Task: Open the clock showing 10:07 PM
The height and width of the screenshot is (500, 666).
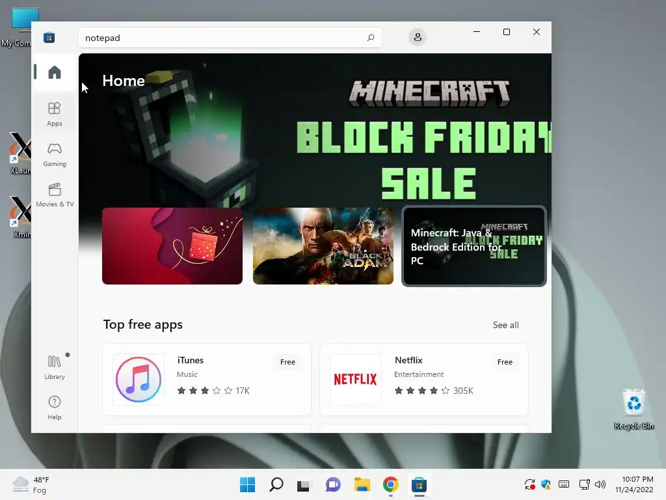Action: (635, 484)
